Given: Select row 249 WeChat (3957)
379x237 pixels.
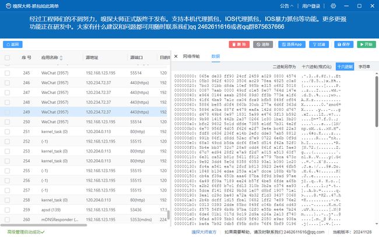Looking at the screenshot, I should point(83,112).
